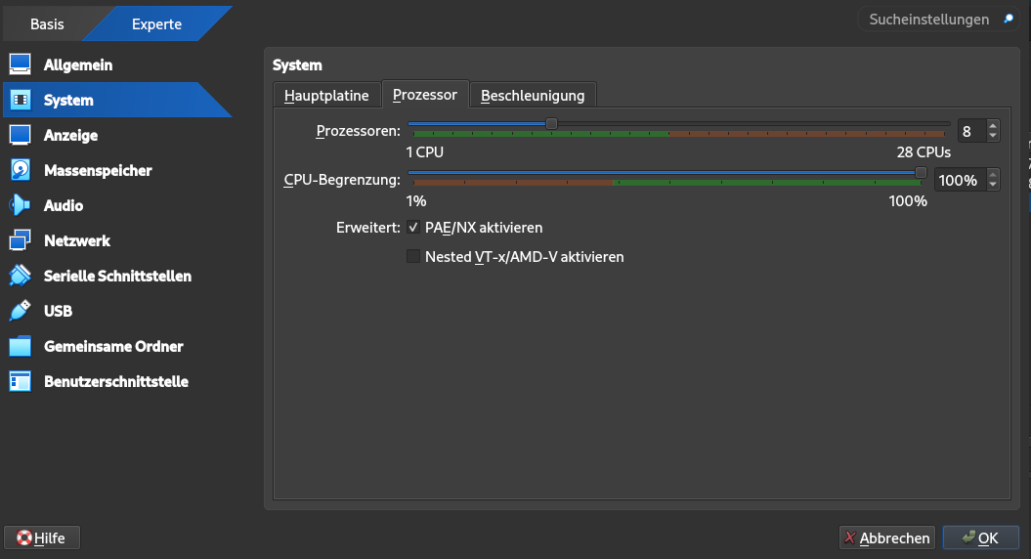
Task: Disable PAE/NX aktivieren checkbox
Action: click(x=413, y=228)
